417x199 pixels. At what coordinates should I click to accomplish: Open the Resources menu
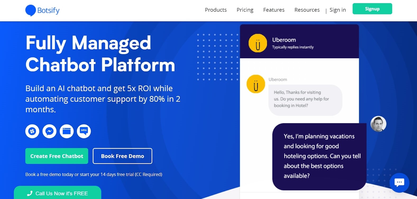(x=307, y=10)
